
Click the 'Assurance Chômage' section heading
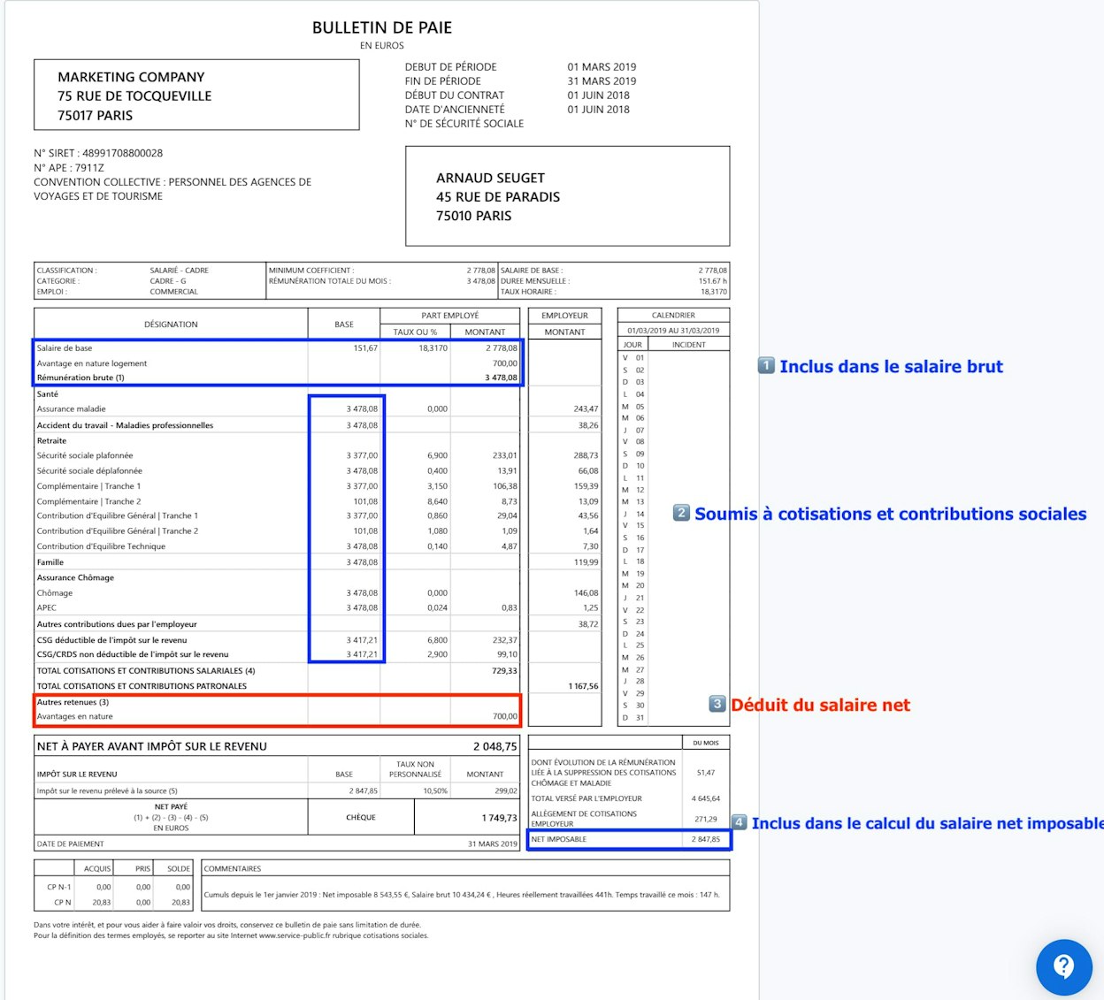coord(75,578)
